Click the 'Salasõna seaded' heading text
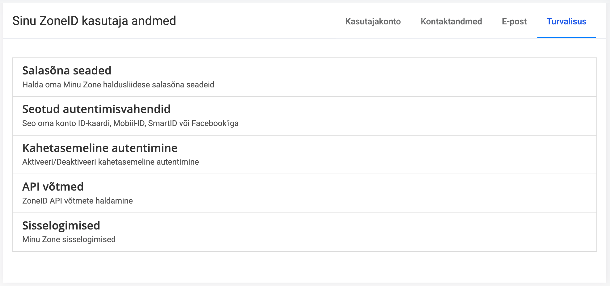 click(67, 71)
